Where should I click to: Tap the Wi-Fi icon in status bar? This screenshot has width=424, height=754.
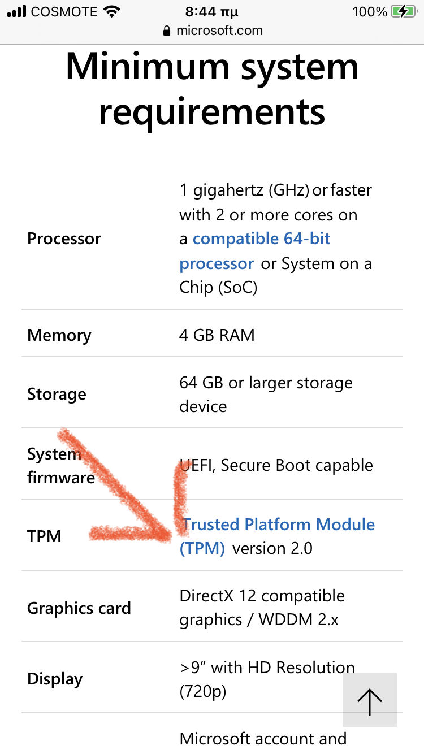point(113,11)
